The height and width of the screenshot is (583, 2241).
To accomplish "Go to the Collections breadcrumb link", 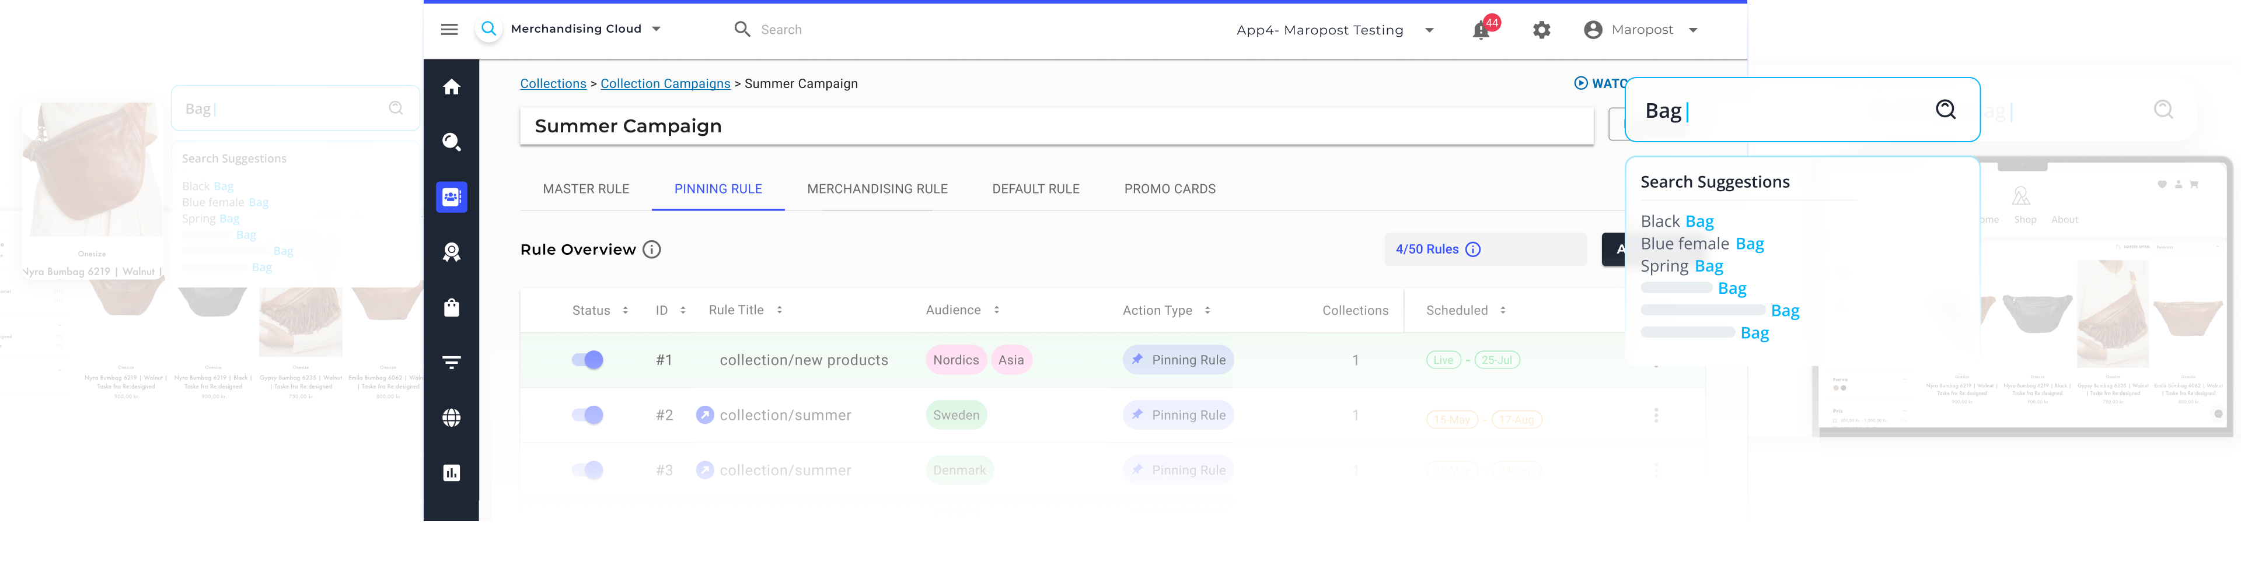I will tap(553, 83).
